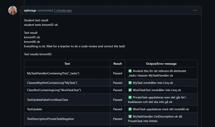Click green checkmark beside 'MyTask innehåller inte Linq'

point(130,83)
